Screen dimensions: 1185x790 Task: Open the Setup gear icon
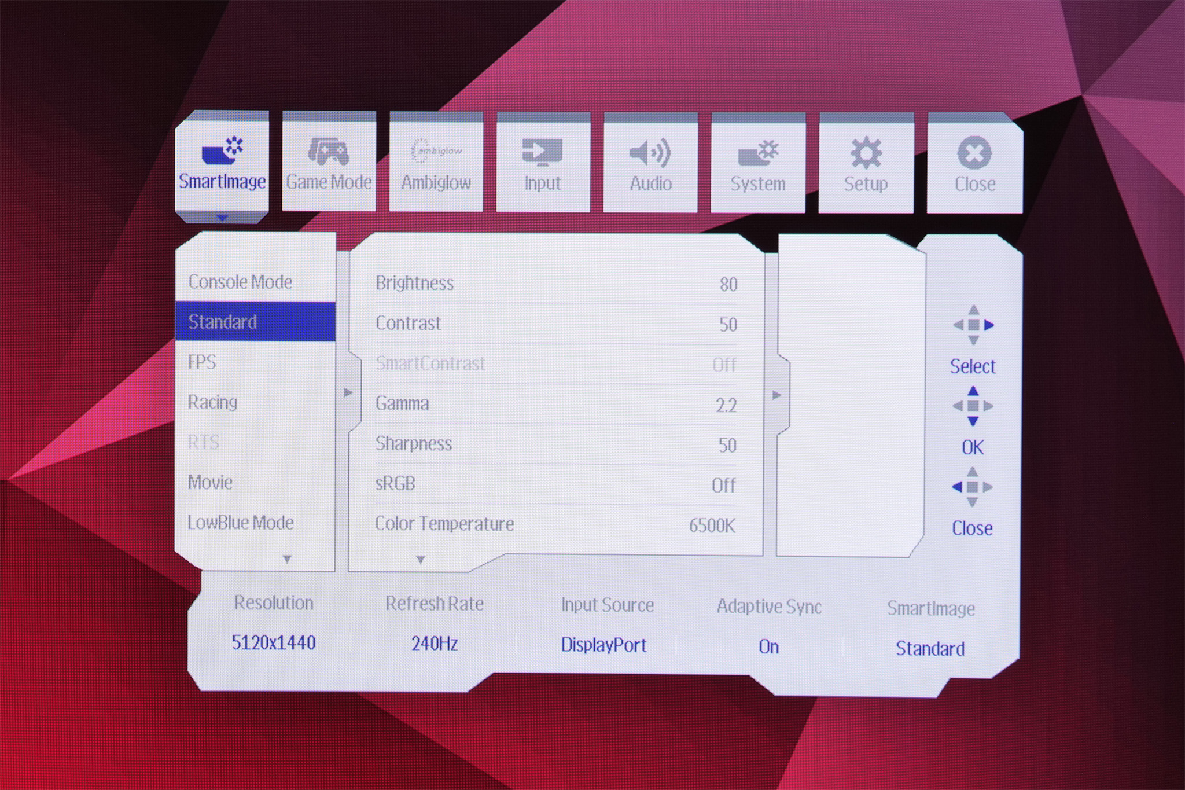pyautogui.click(x=866, y=153)
